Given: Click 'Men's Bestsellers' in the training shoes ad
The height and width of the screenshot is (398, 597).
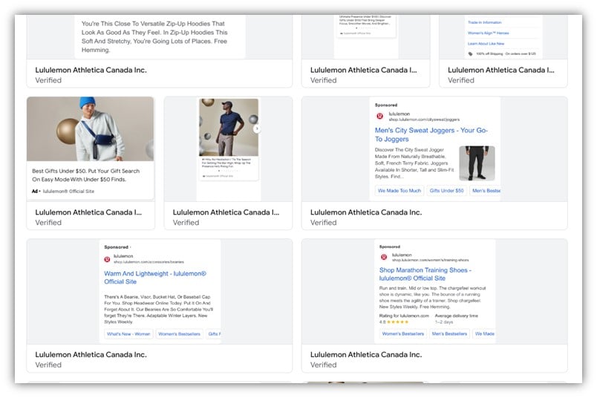Looking at the screenshot, I should point(449,333).
